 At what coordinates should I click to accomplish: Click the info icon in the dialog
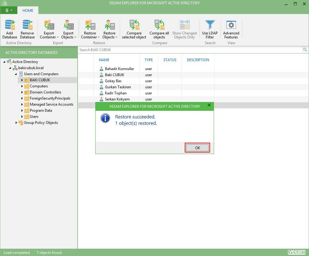(105, 118)
